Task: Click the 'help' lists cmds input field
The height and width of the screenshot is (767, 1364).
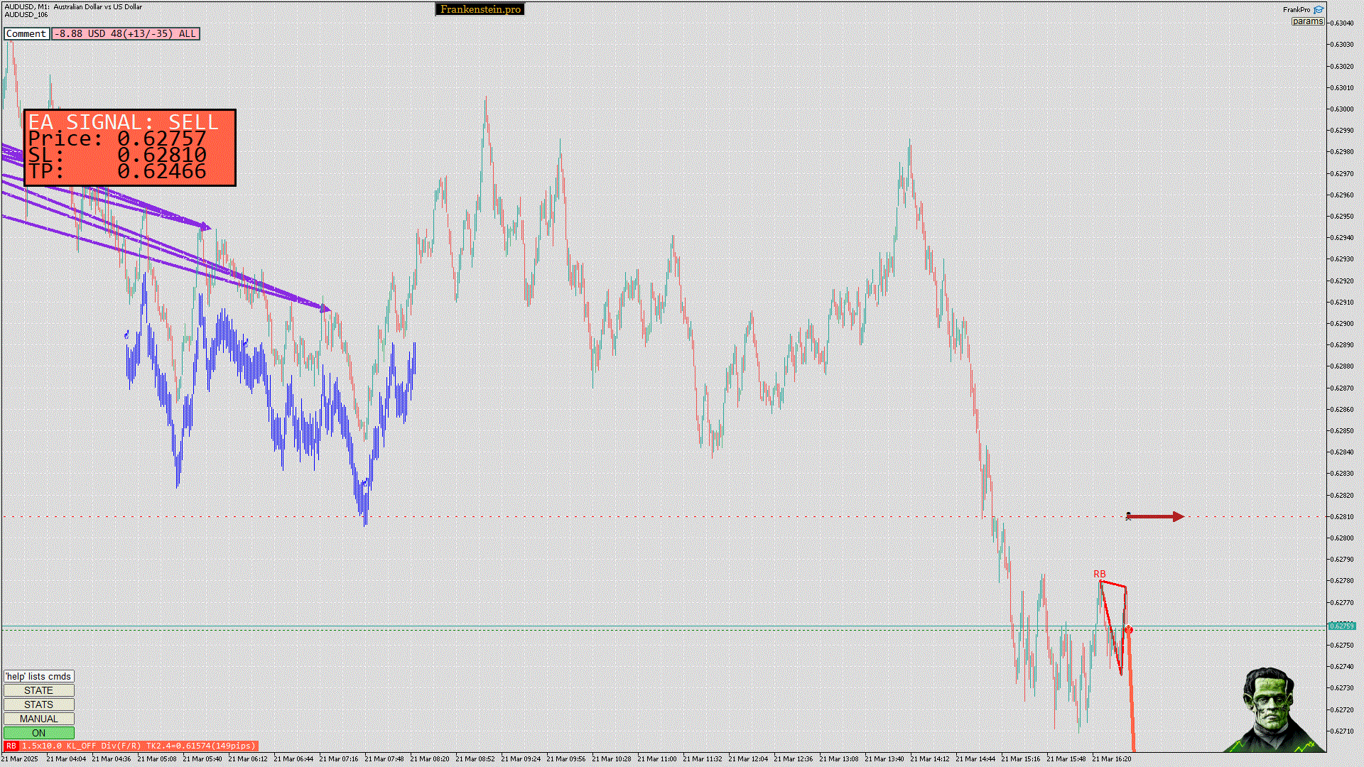Action: tap(38, 676)
